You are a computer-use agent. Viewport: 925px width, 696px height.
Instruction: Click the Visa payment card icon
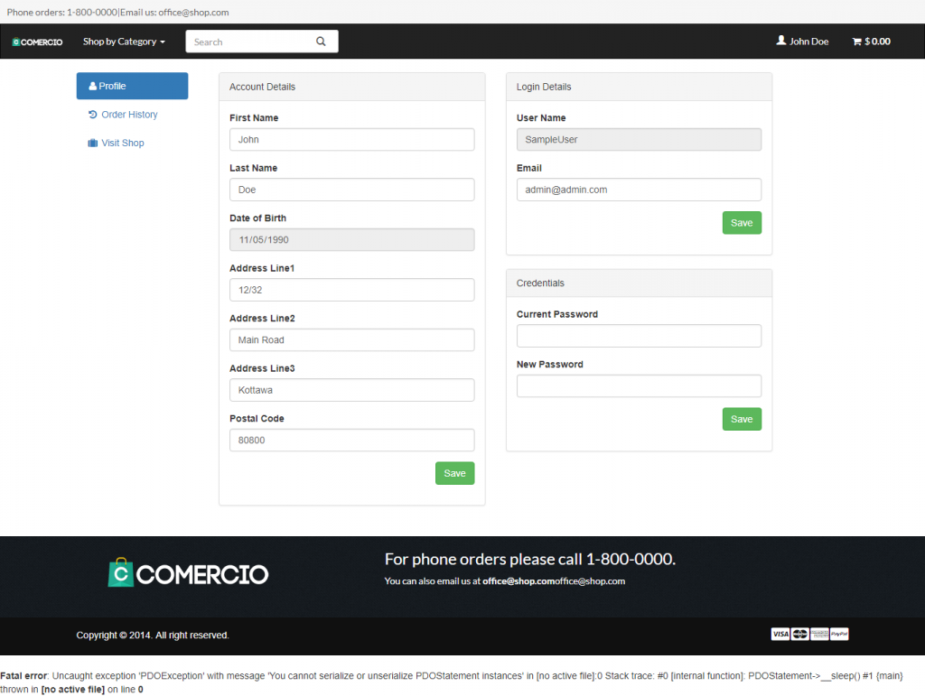click(x=780, y=635)
